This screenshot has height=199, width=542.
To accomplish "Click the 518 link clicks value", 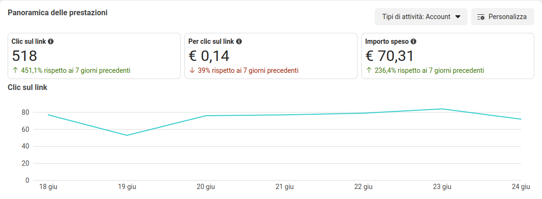I will pos(24,56).
